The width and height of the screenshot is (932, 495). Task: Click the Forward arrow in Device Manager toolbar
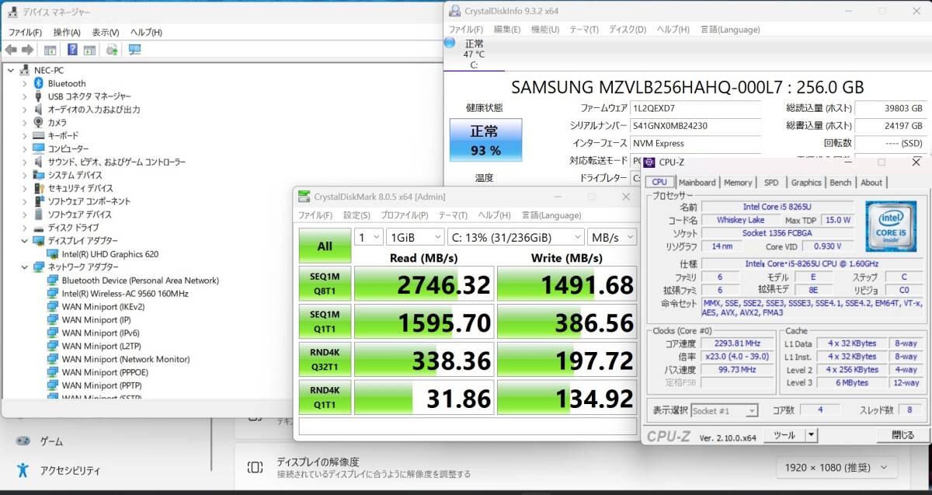pos(26,50)
